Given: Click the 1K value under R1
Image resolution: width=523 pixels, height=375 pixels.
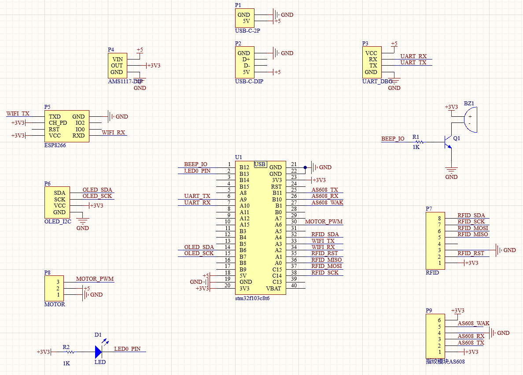Looking at the screenshot, I should [x=416, y=147].
